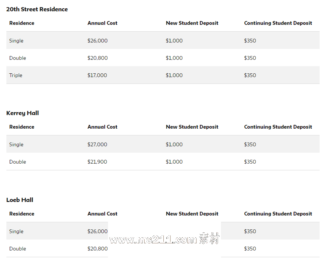This screenshot has width=329, height=261.
Task: Click the Triple residence row label
Action: [x=16, y=75]
